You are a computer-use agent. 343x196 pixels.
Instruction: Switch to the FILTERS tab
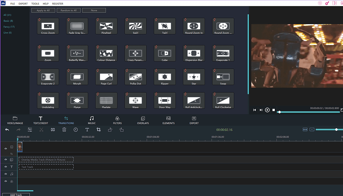[x=117, y=120]
